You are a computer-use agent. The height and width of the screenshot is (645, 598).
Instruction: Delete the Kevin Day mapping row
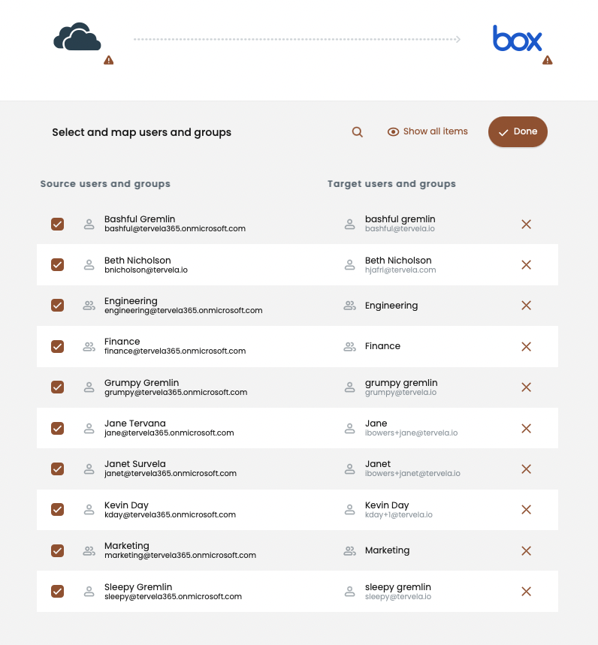coord(526,510)
